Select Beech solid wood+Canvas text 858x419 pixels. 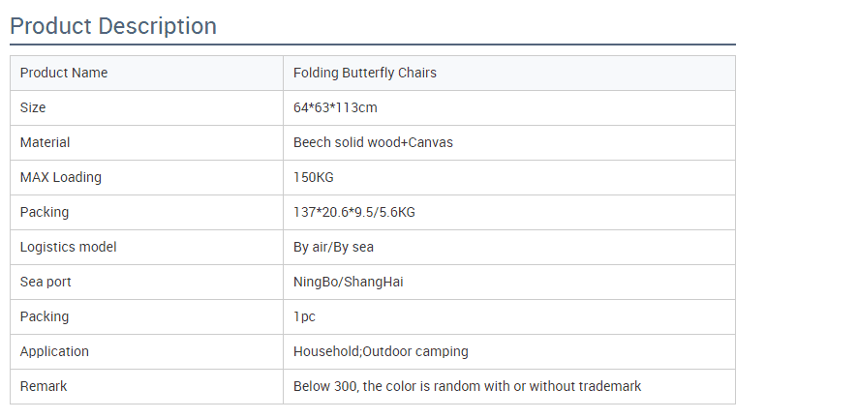click(x=373, y=143)
